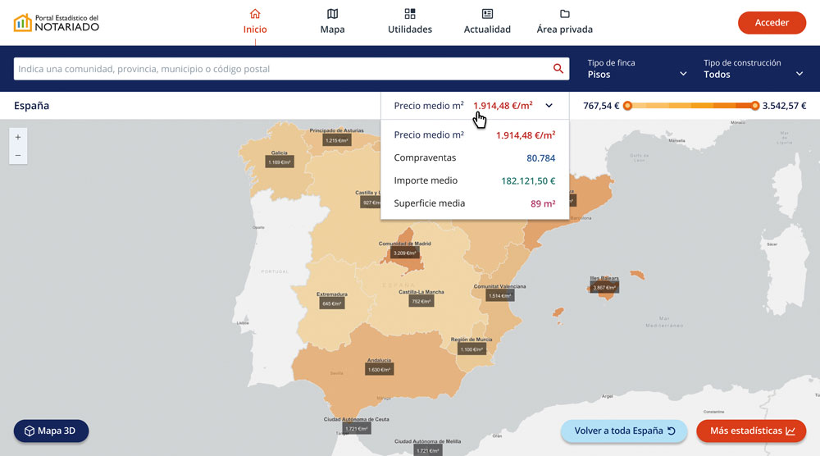Expand the Tipo de construcción dropdown
Image resolution: width=820 pixels, height=456 pixels.
click(x=754, y=69)
